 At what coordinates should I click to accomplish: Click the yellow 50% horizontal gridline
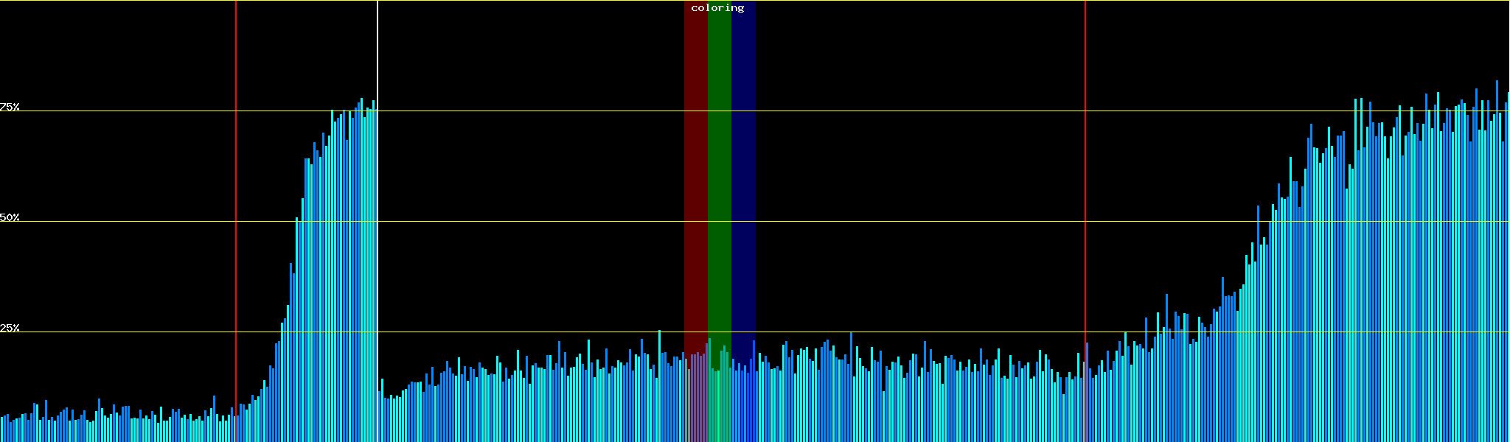[516, 222]
